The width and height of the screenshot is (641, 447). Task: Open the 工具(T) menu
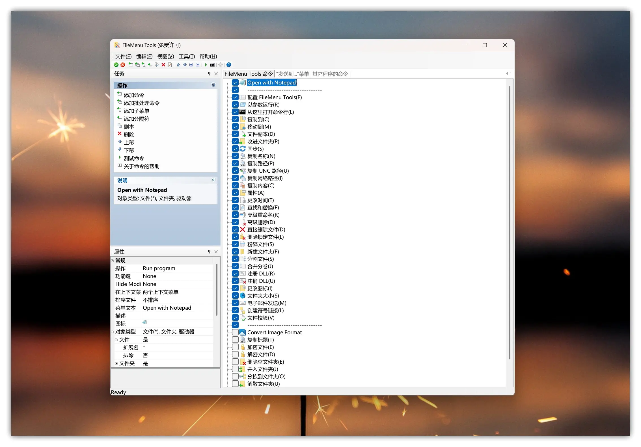click(x=187, y=56)
